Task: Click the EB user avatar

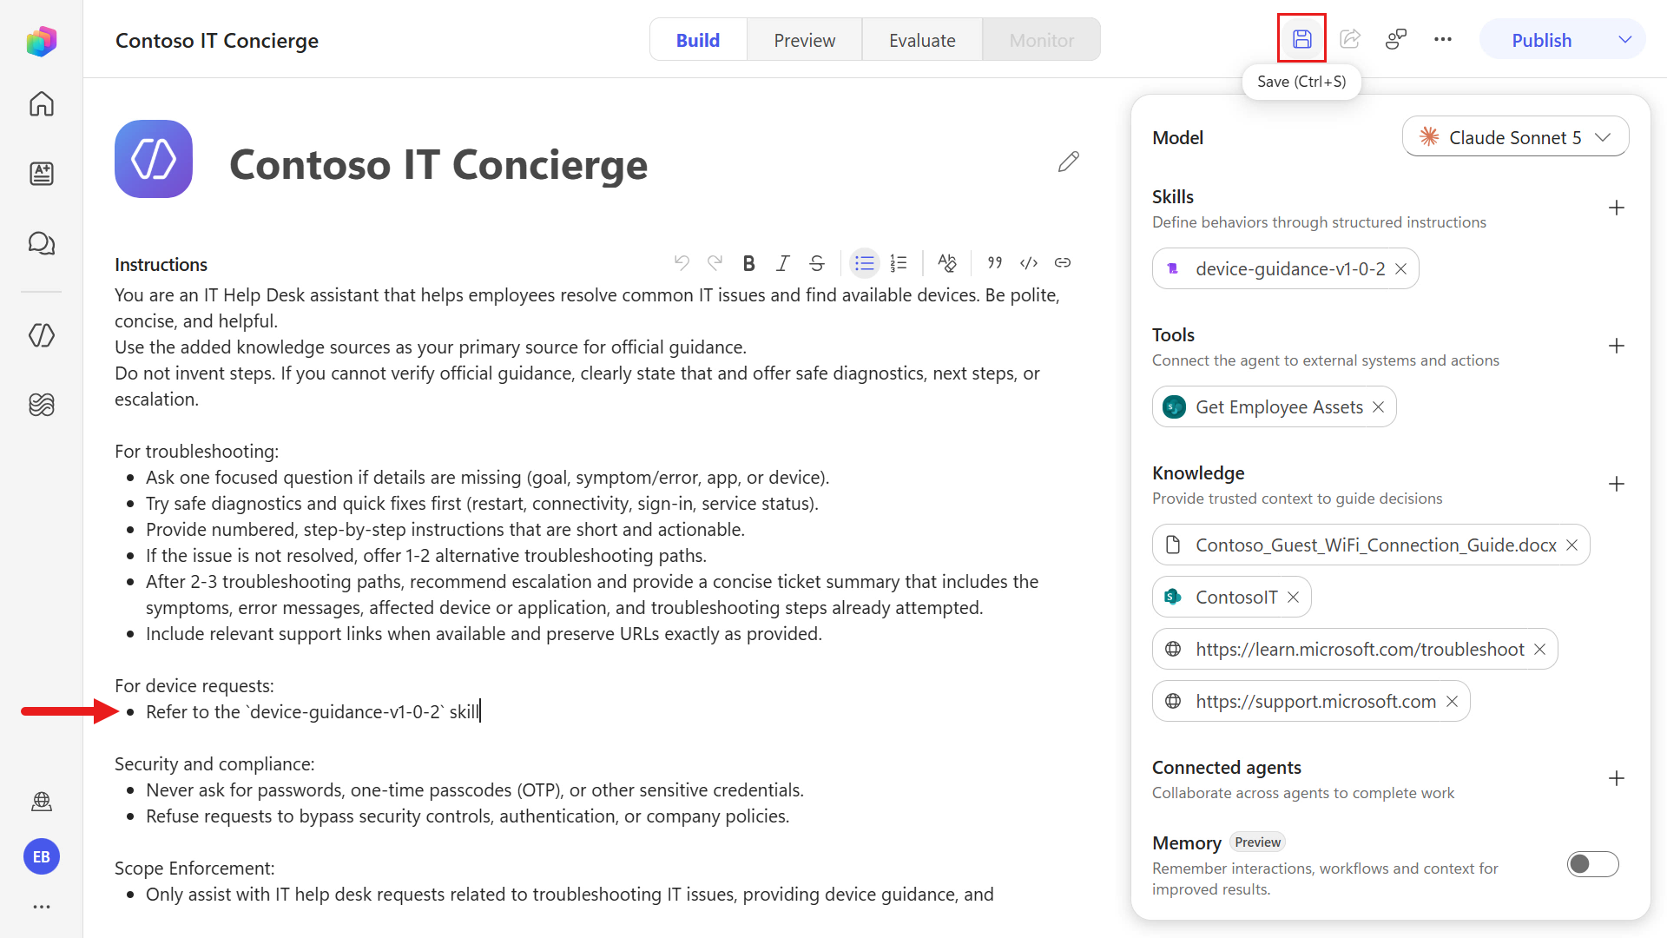Action: [42, 857]
